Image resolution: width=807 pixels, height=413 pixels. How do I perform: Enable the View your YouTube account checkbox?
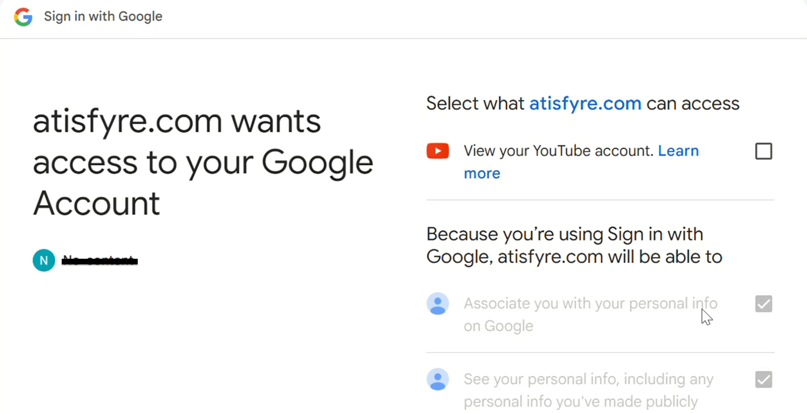click(x=764, y=151)
